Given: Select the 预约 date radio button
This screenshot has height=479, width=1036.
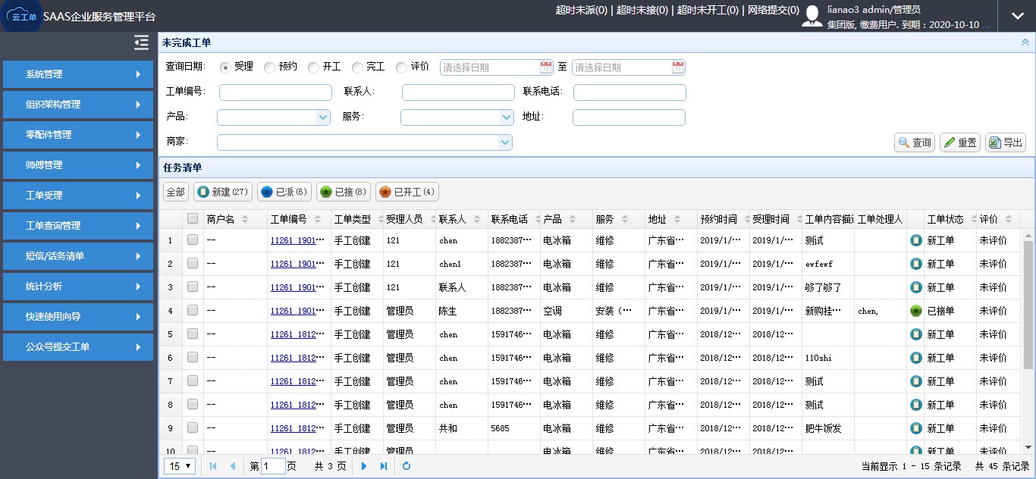Looking at the screenshot, I should [269, 67].
